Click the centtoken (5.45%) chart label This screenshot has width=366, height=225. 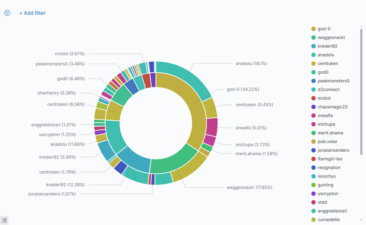[254, 105]
